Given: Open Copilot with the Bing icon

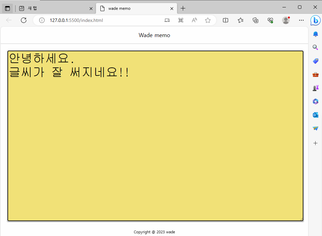Looking at the screenshot, I should 315,20.
